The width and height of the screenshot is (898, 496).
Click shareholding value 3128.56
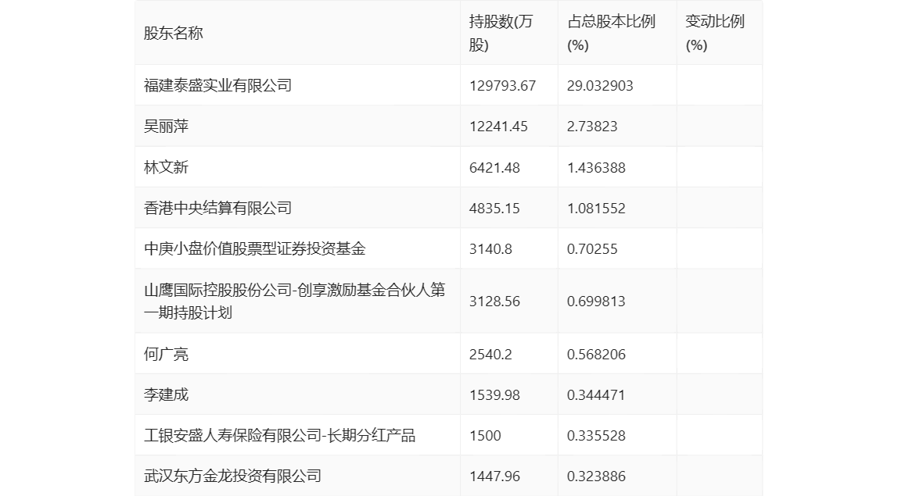click(x=494, y=302)
